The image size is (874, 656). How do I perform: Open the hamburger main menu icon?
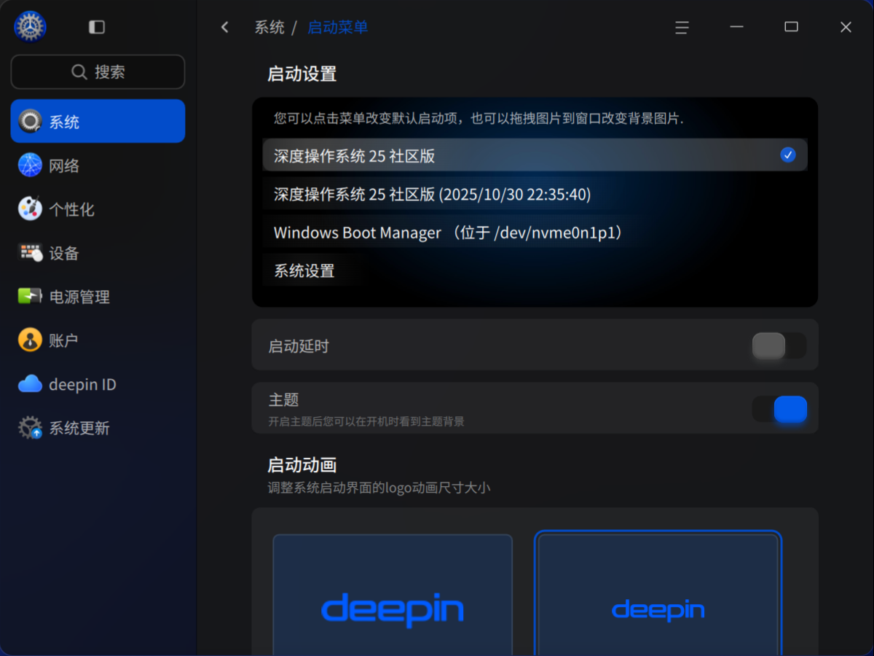(682, 27)
